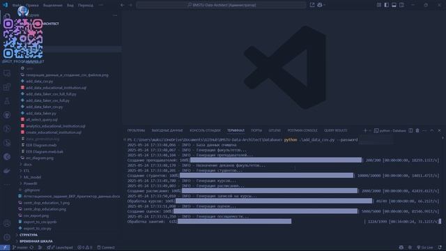The image size is (446, 251).
Task: Switch to the КОНСОЛЬ ОТЛАДКИ tab
Action: click(x=205, y=130)
